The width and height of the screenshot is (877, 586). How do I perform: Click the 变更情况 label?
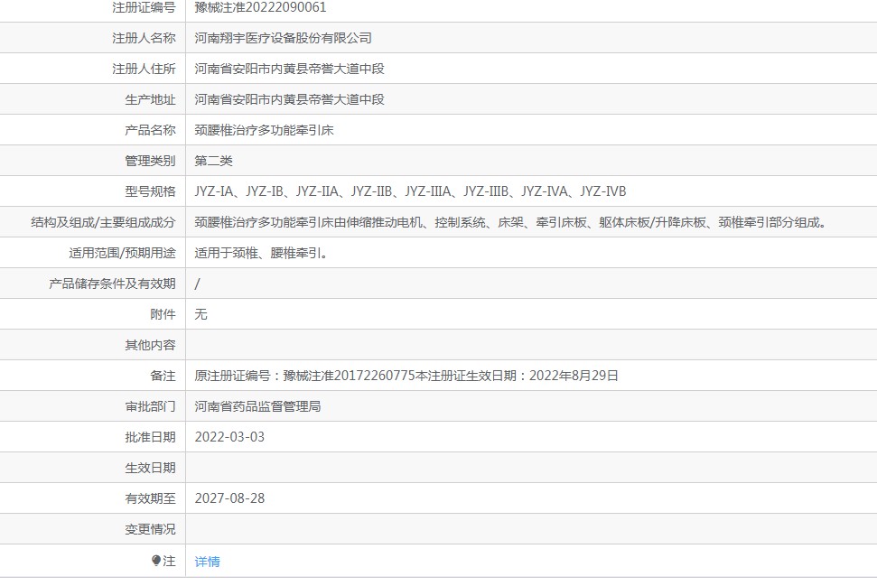coord(150,529)
